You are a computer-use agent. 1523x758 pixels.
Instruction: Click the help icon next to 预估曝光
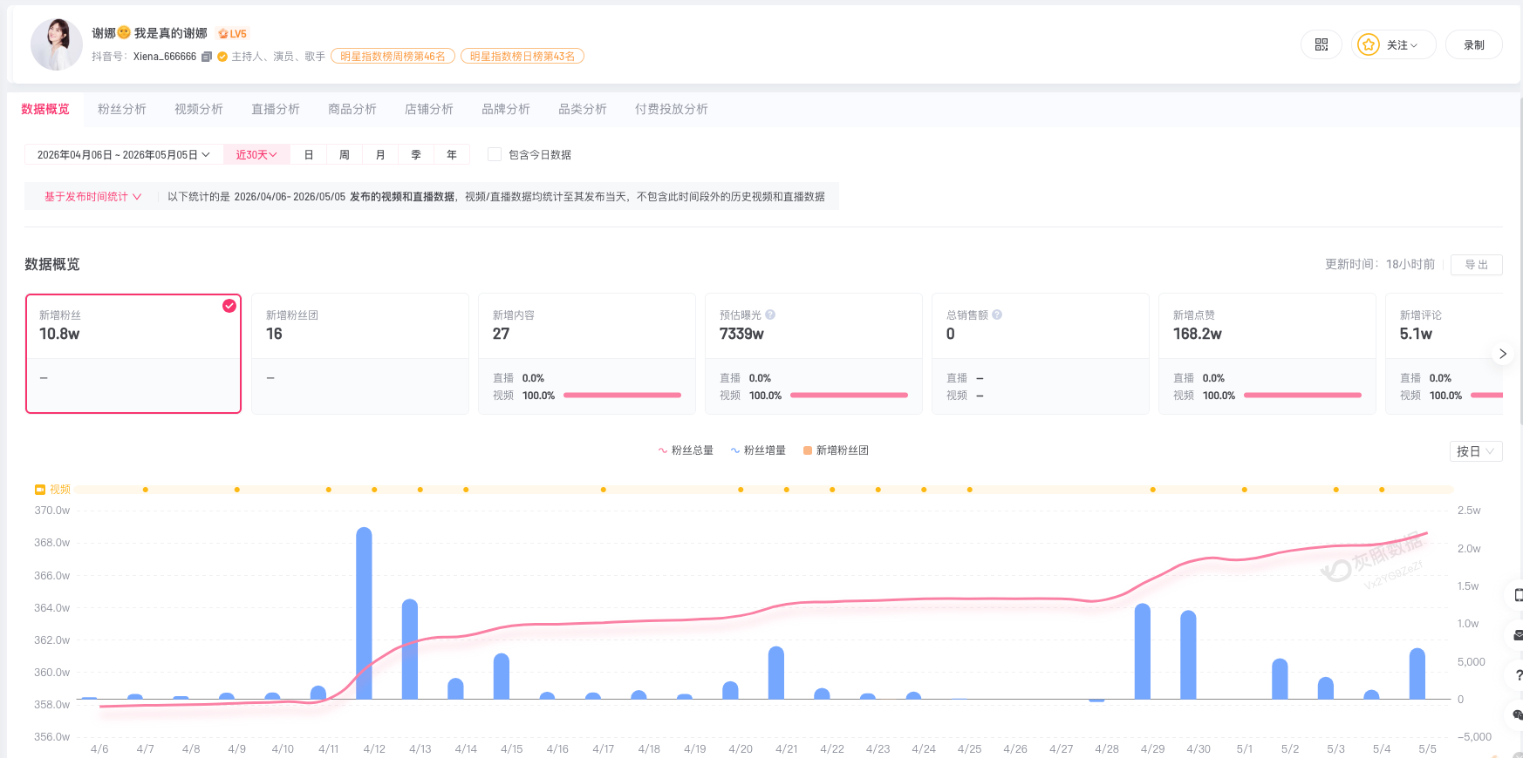pyautogui.click(x=770, y=315)
